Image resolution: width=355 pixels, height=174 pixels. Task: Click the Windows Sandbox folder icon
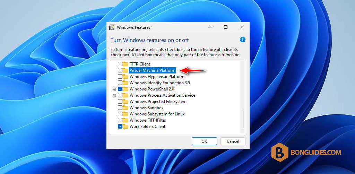[125, 108]
